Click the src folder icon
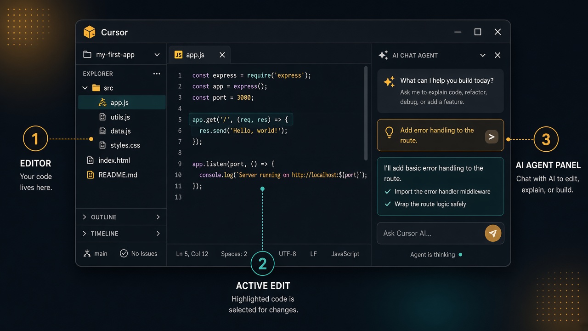 (x=96, y=88)
